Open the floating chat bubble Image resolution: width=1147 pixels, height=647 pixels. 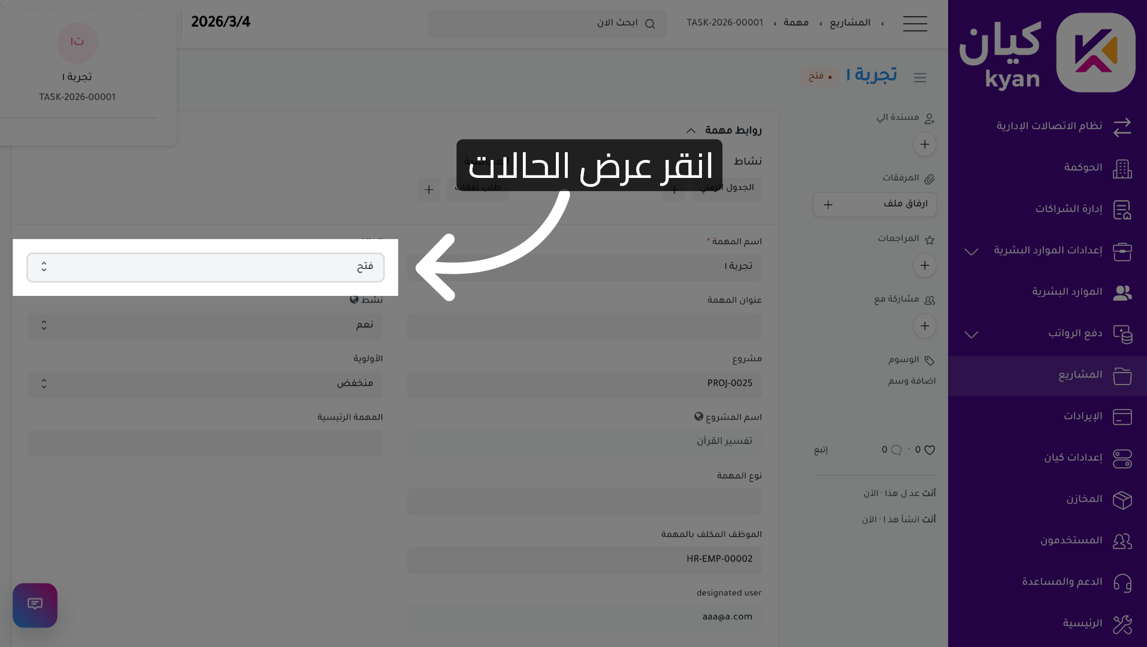click(35, 605)
